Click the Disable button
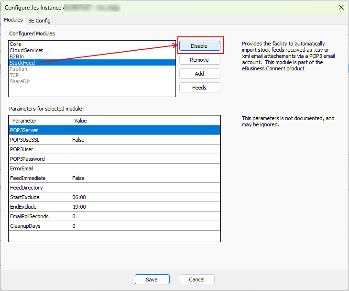The width and height of the screenshot is (349, 291). point(200,45)
